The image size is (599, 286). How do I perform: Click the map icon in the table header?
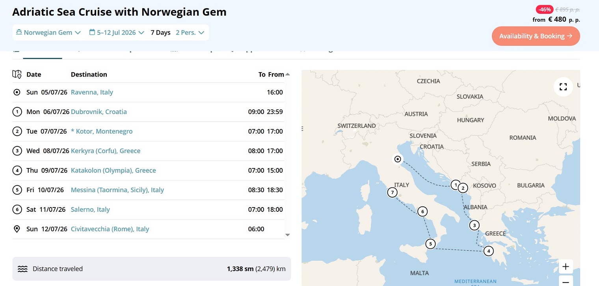click(17, 74)
